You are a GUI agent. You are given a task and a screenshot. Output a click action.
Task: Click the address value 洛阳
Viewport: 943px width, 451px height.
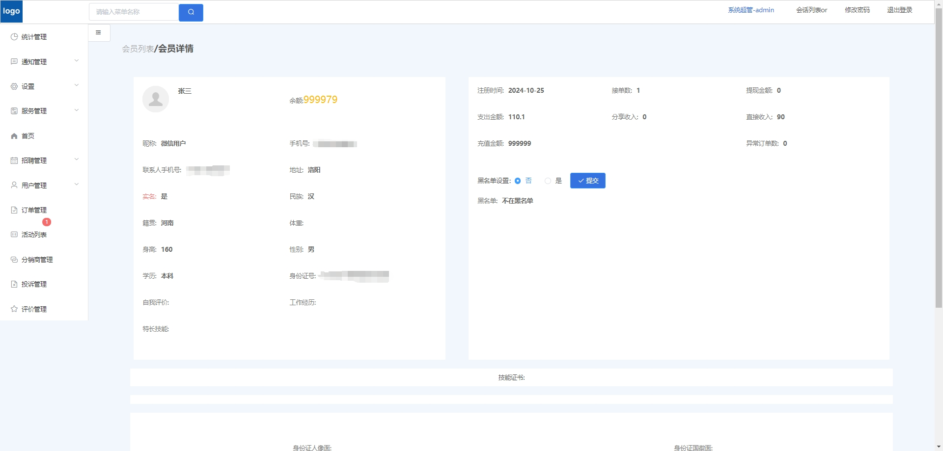point(314,170)
